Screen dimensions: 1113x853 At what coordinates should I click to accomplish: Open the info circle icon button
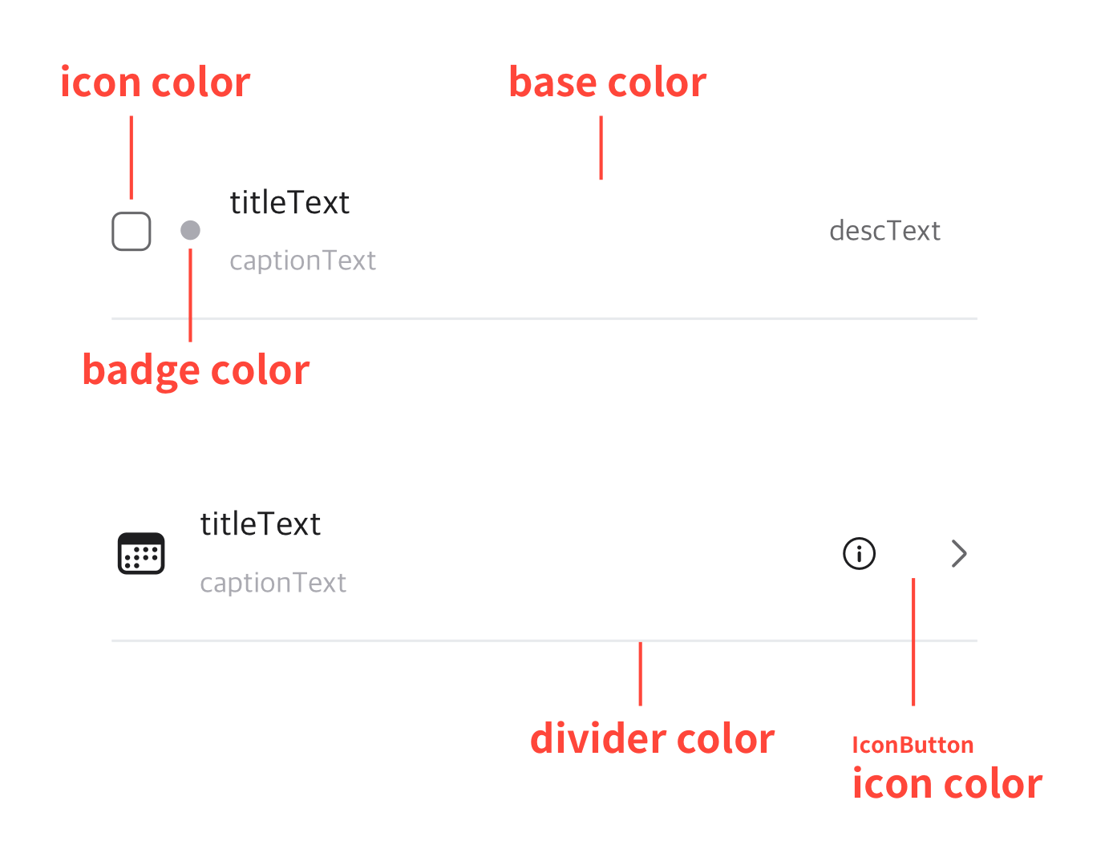[x=859, y=553]
